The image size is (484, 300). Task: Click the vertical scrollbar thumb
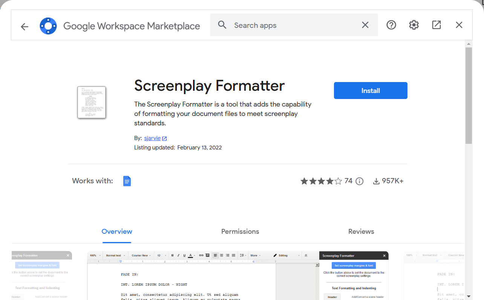pyautogui.click(x=469, y=96)
